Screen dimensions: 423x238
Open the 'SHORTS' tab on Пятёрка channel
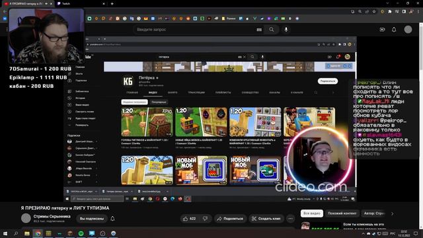(x=173, y=93)
